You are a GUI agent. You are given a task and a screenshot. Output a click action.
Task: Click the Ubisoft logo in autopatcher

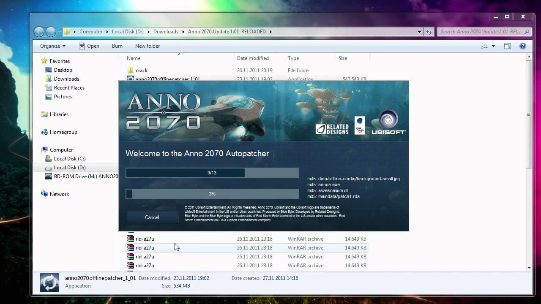coord(389,122)
